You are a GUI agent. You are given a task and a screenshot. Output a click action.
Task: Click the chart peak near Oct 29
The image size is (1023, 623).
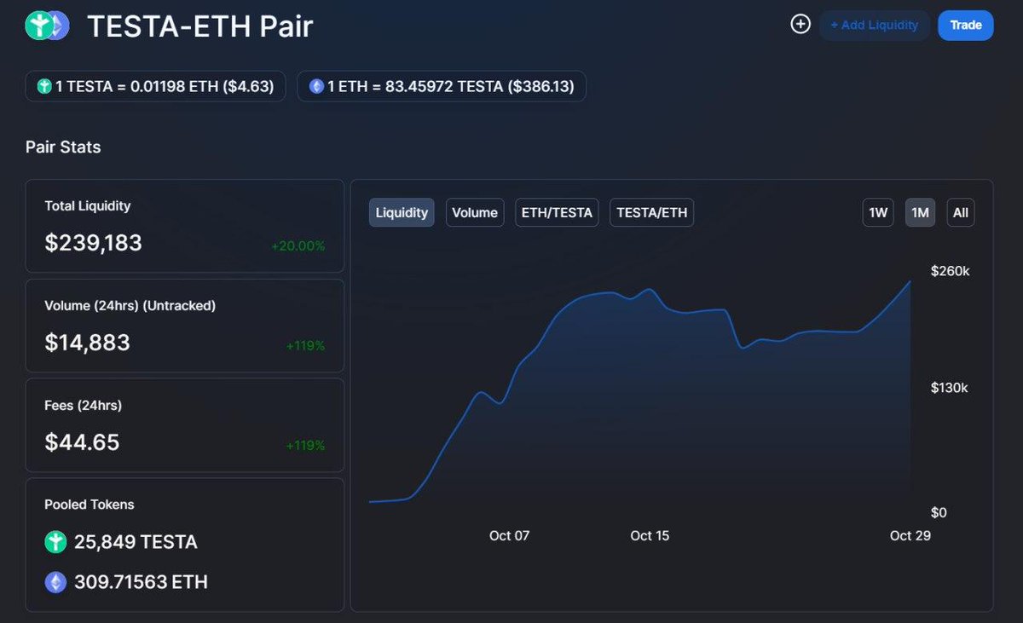coord(910,280)
